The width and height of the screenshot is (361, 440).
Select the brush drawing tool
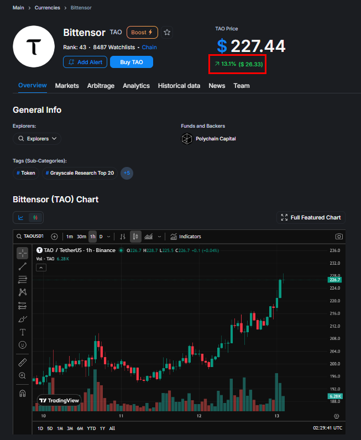coord(23,319)
